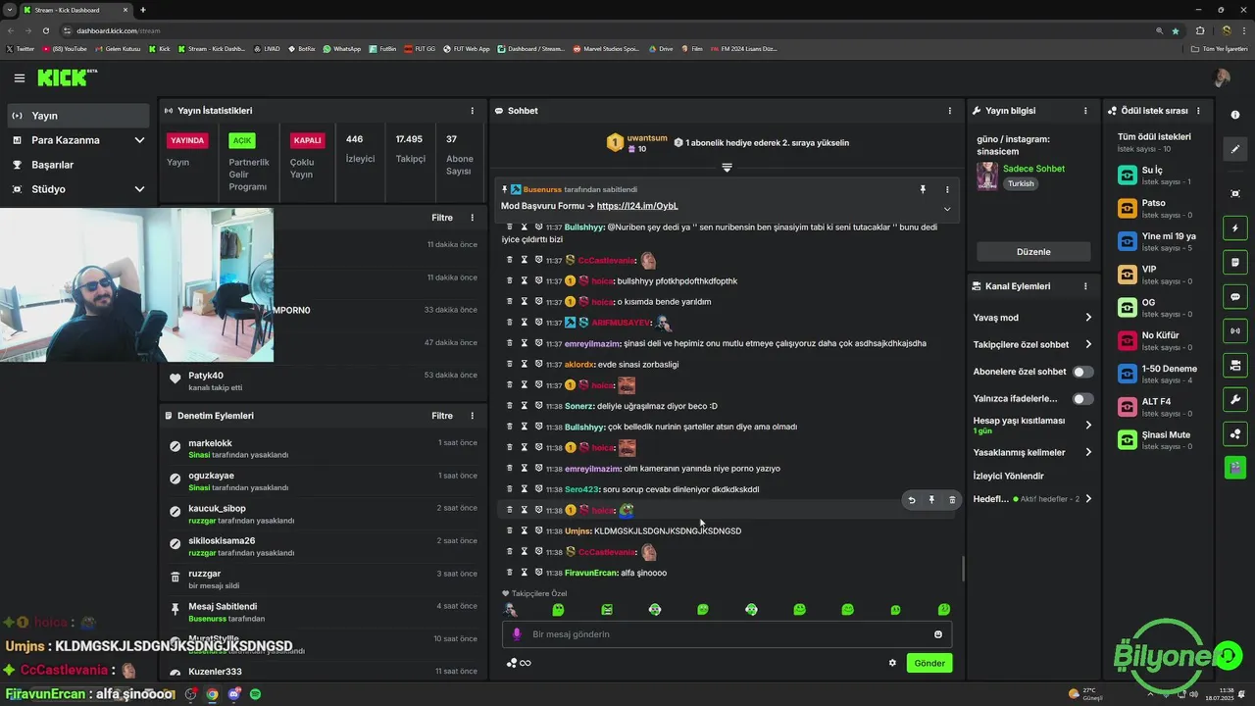Collapse the gift leaderboard banner in chat

(727, 168)
